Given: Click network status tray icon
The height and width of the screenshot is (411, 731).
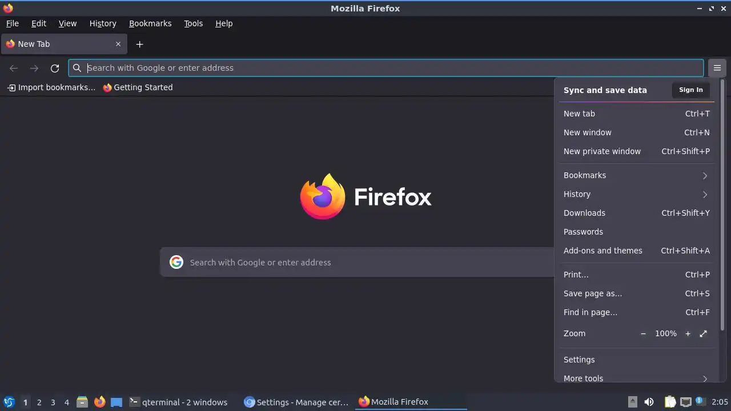Looking at the screenshot, I should click(685, 402).
